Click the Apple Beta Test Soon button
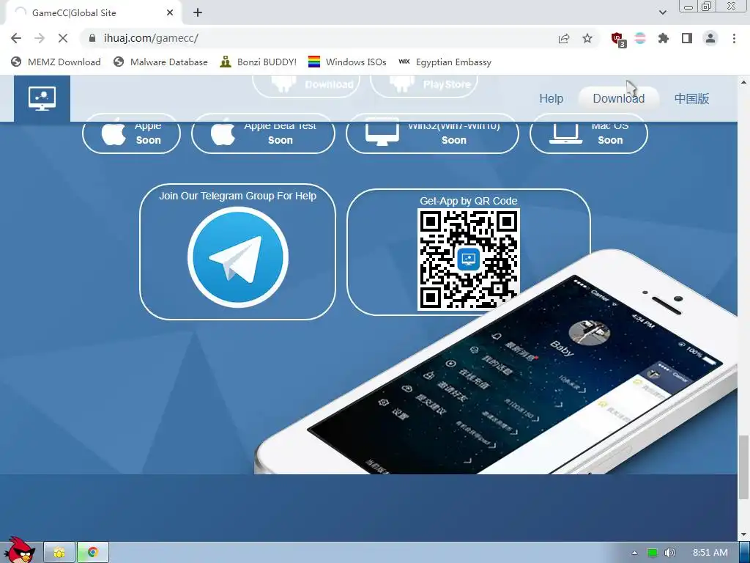The height and width of the screenshot is (563, 750). [x=263, y=134]
